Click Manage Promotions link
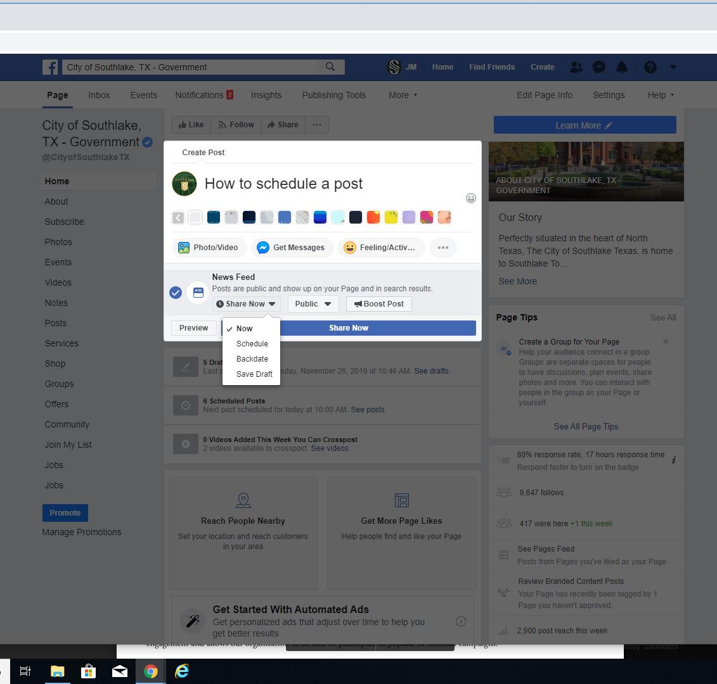Image resolution: width=717 pixels, height=684 pixels. point(82,532)
